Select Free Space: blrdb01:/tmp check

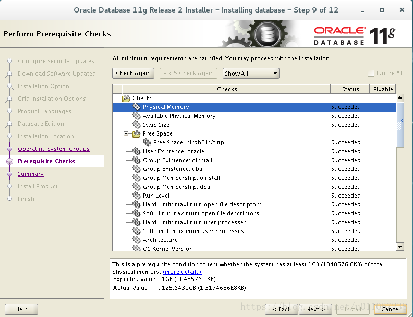tap(254, 142)
